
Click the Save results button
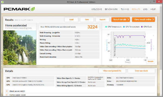[x=87, y=20]
